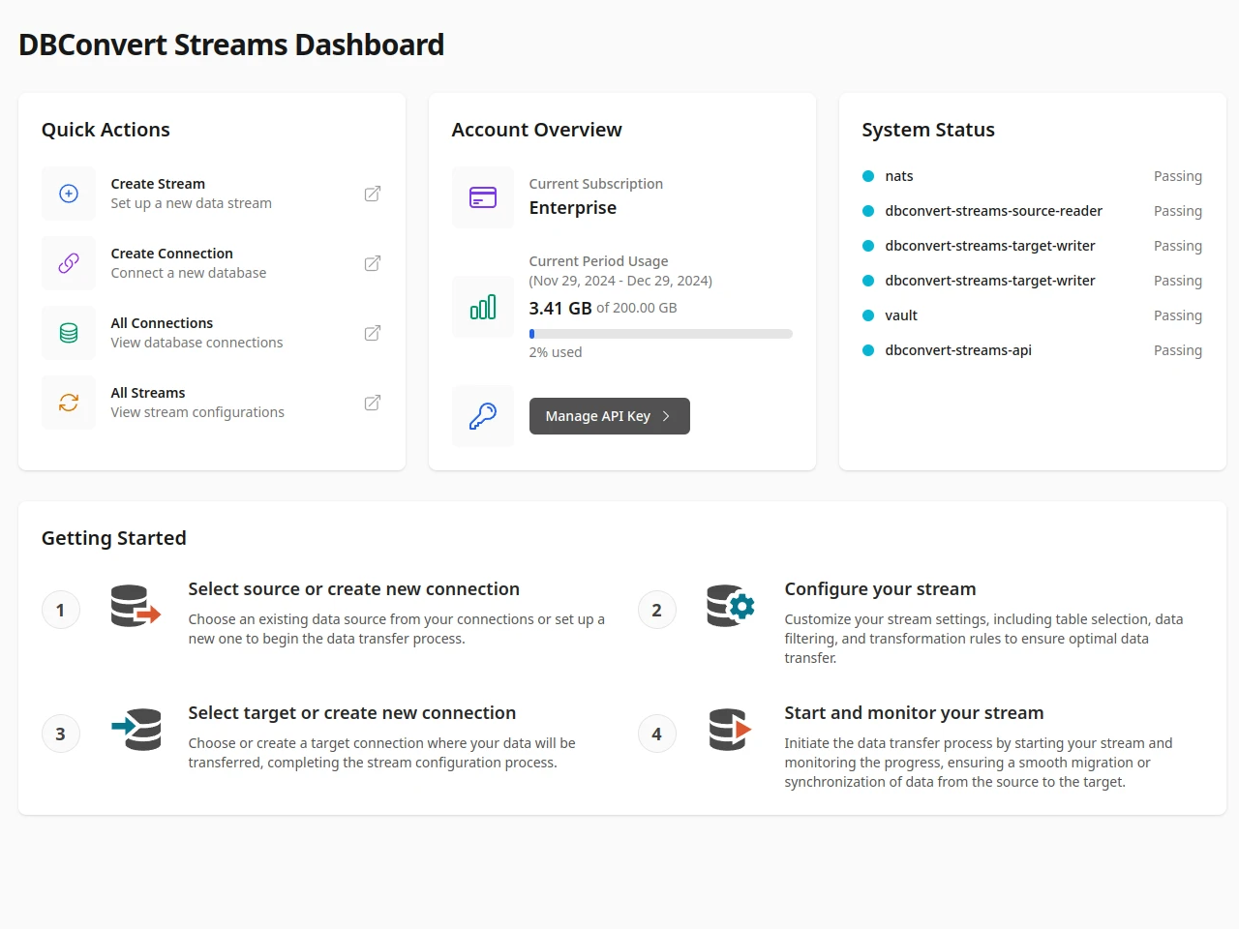1239x929 pixels.
Task: Open All Streams via its external link arrow
Action: (x=372, y=403)
